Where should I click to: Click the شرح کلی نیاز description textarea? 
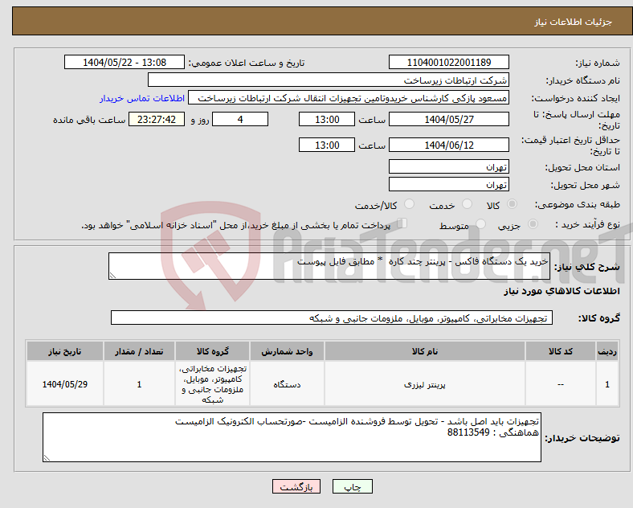[x=329, y=266]
